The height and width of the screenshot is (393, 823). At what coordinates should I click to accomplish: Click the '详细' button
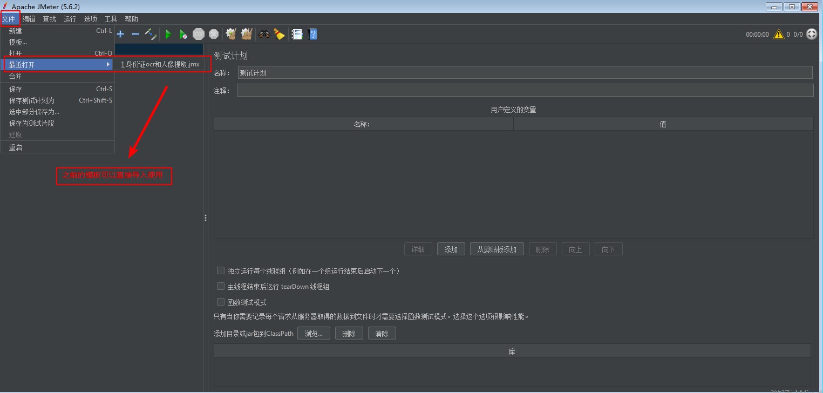(x=418, y=249)
